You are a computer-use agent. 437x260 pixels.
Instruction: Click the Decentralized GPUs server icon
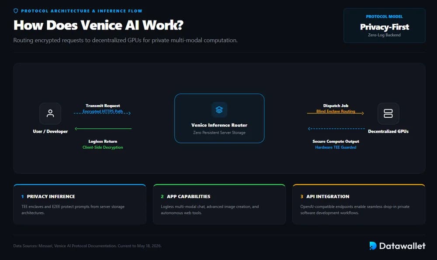pos(388,113)
